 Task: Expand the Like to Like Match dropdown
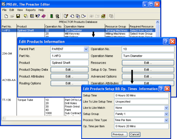(166, 108)
